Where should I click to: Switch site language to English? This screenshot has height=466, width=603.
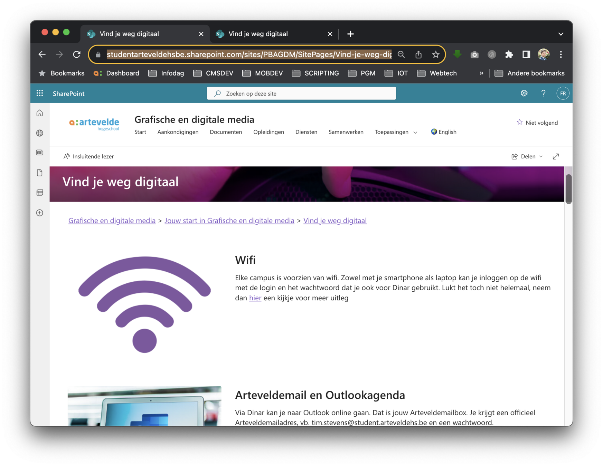444,132
